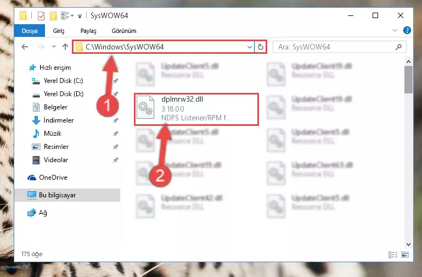
Task: Refresh the SysWOW64 folder view
Action: (260, 47)
